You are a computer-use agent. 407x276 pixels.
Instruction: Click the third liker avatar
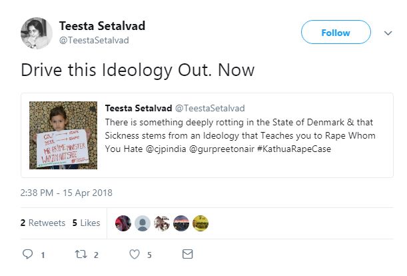tap(162, 223)
